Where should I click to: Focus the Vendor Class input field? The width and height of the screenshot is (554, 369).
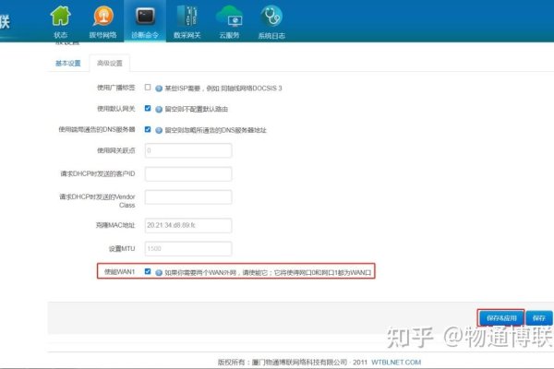click(x=188, y=197)
